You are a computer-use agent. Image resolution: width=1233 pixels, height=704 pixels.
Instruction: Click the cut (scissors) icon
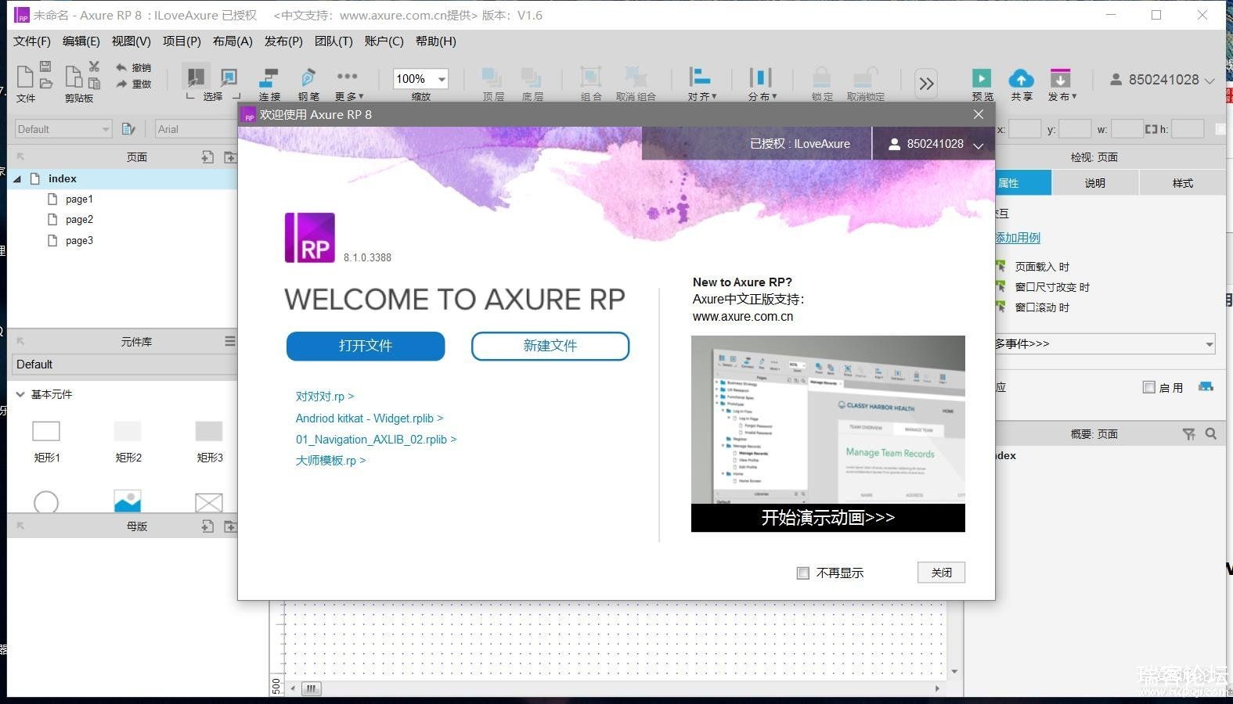coord(94,66)
